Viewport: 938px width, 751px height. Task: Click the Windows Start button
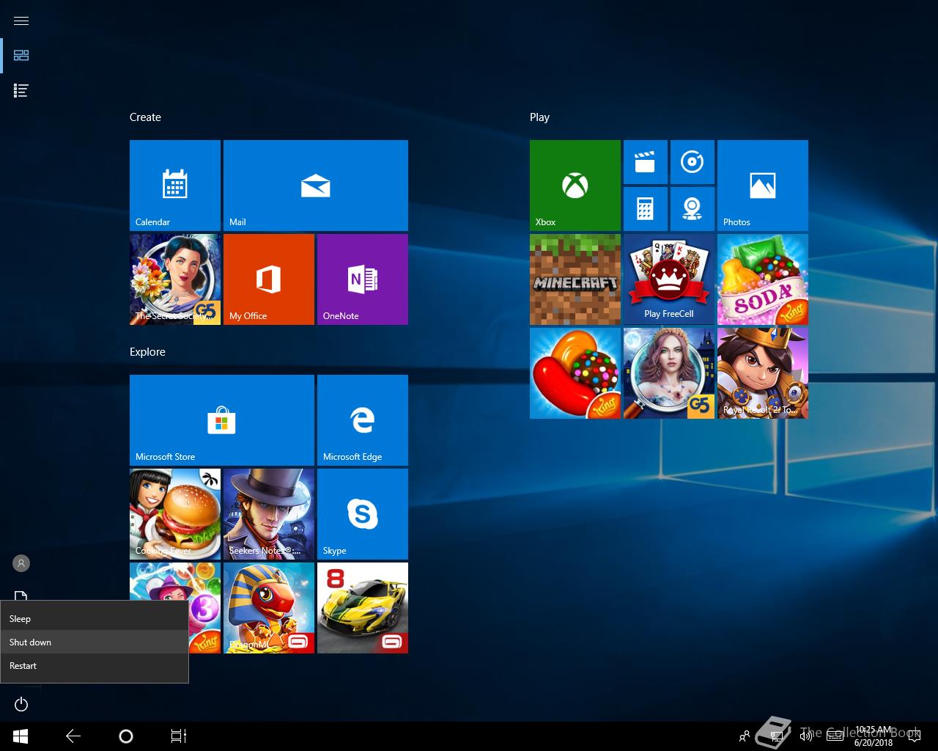click(x=21, y=736)
